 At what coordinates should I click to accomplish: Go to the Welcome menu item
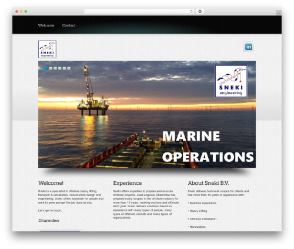(46, 25)
